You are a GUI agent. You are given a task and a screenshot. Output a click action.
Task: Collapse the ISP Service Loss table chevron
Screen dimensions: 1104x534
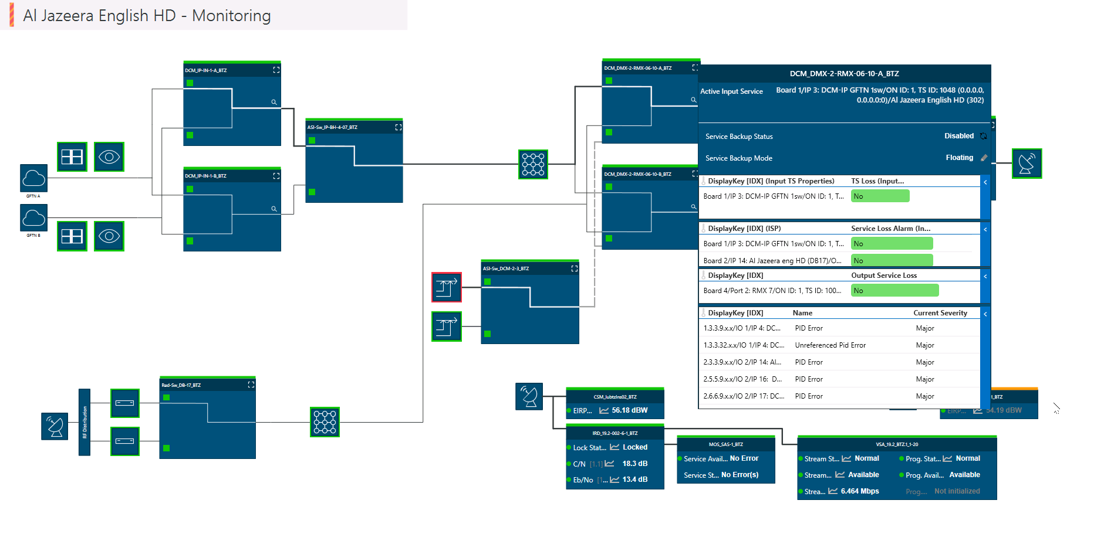(x=985, y=230)
